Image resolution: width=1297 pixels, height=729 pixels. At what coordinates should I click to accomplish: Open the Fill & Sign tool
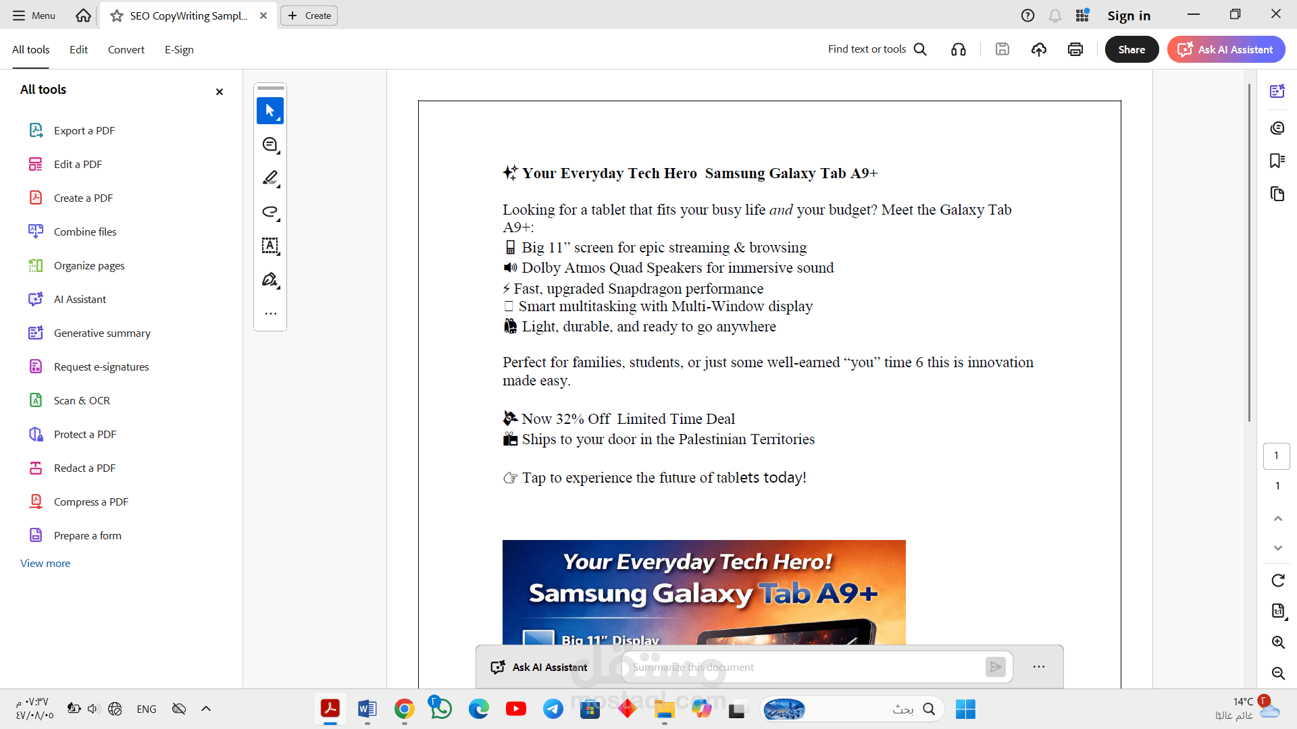coord(270,279)
